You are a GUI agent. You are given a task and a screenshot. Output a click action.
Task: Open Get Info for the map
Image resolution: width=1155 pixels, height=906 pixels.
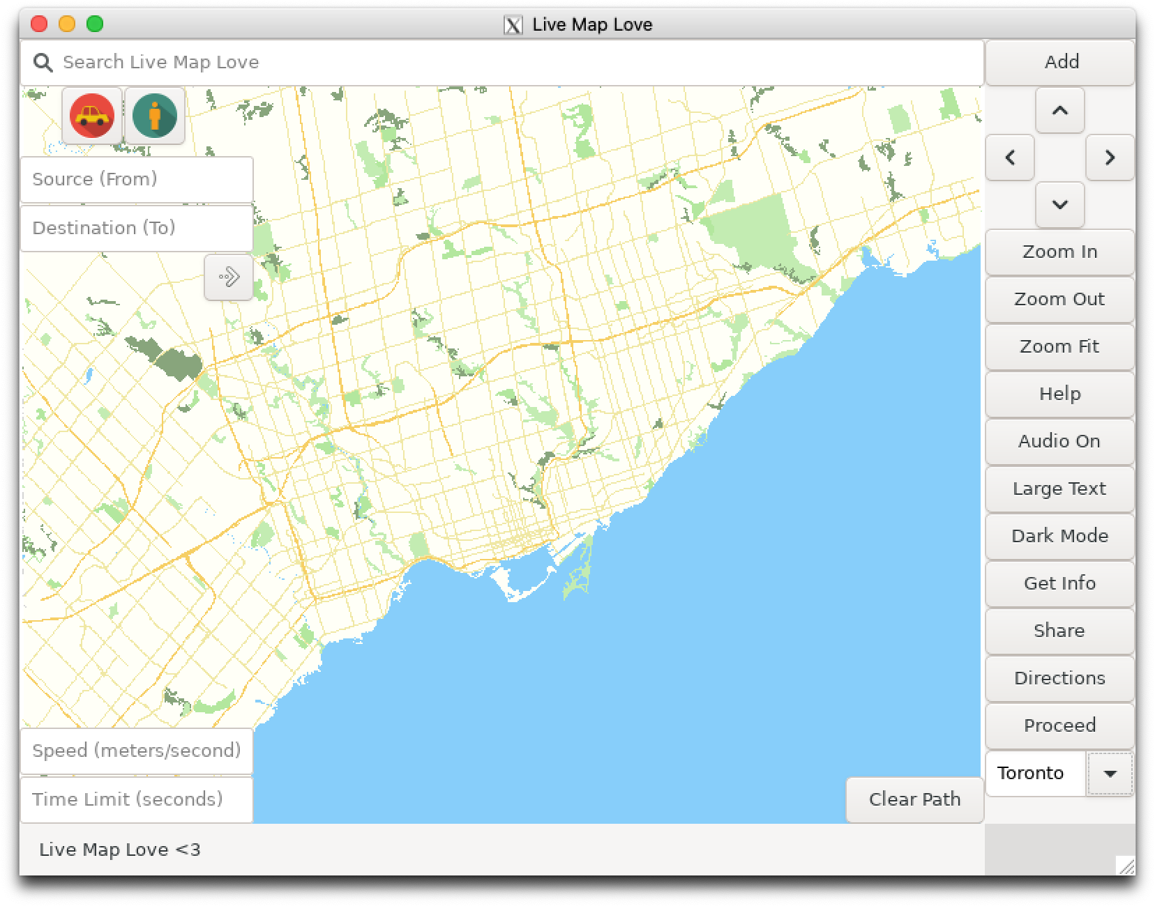1059,583
